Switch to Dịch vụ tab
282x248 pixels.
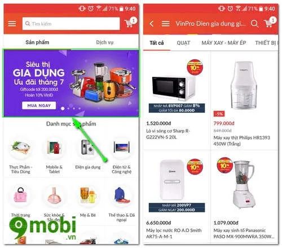tap(105, 42)
